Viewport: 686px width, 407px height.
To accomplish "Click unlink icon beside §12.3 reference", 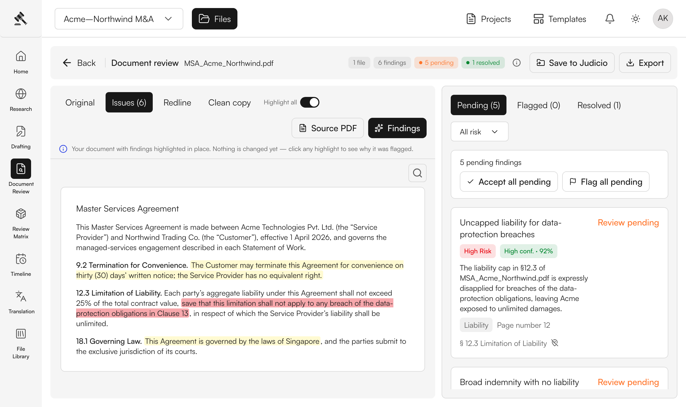I will tap(555, 343).
